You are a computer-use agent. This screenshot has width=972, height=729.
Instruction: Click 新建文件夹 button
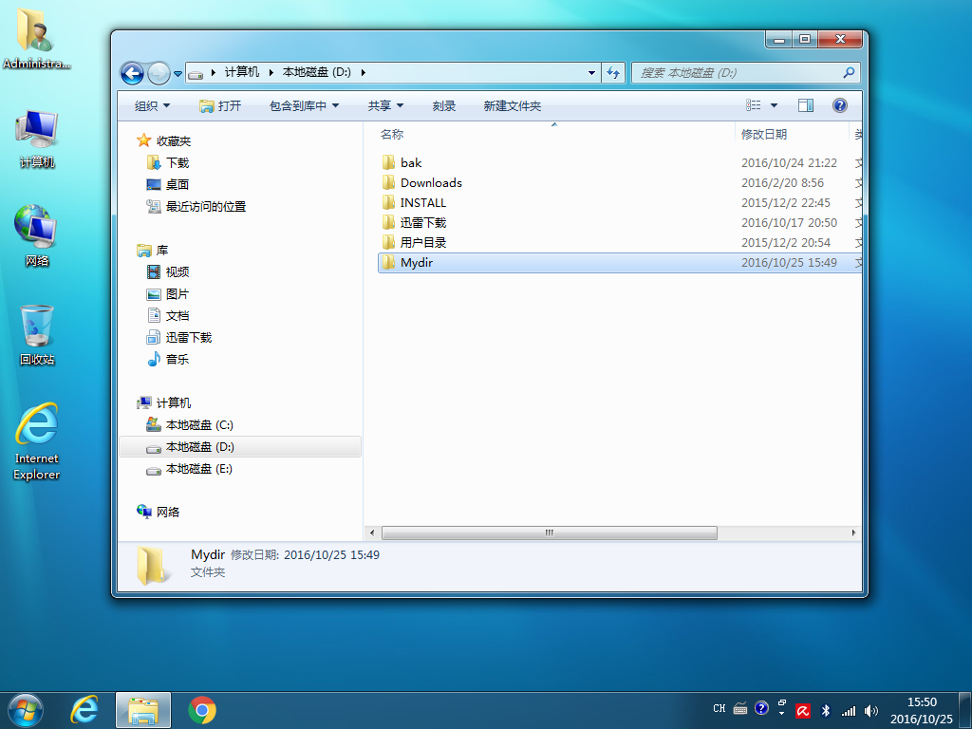click(x=512, y=106)
